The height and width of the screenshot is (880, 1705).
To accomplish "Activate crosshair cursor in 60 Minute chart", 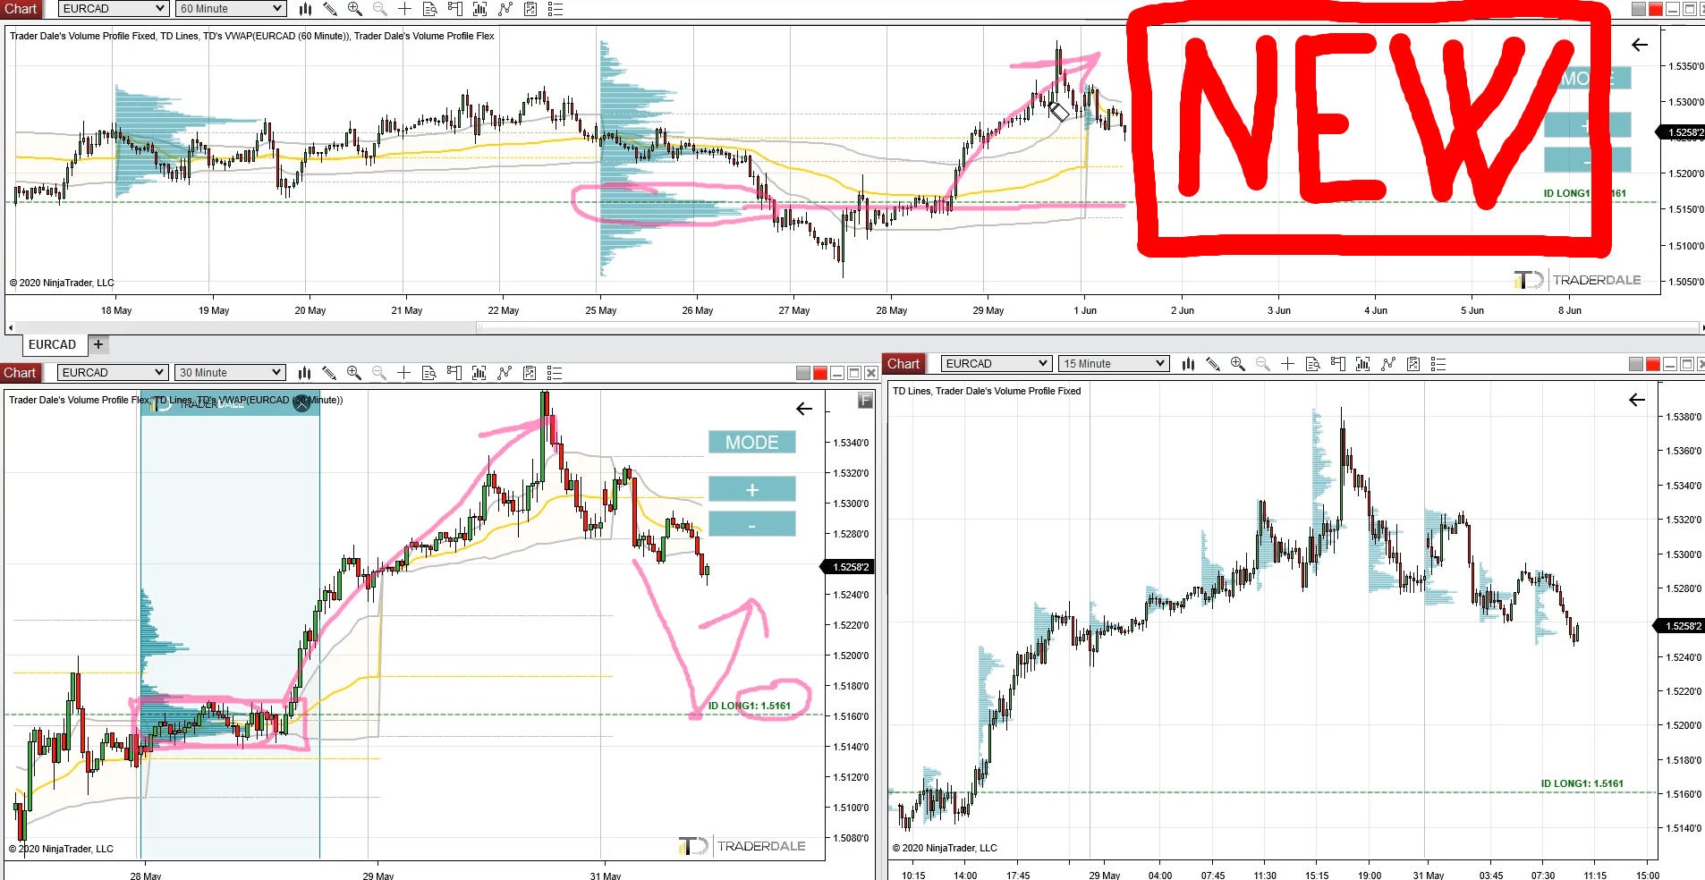I will (405, 9).
